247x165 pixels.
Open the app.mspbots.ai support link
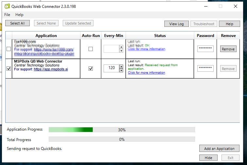point(51,69)
